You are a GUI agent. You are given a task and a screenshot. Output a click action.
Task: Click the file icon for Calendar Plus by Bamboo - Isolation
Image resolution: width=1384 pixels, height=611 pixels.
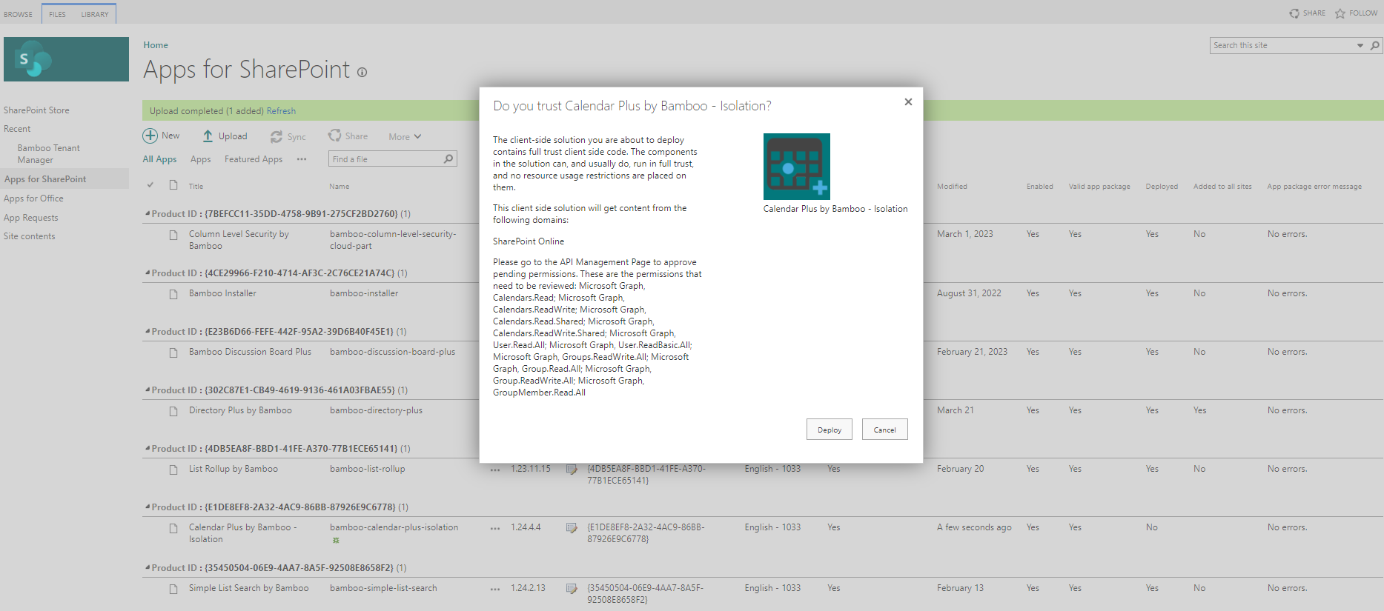click(173, 529)
